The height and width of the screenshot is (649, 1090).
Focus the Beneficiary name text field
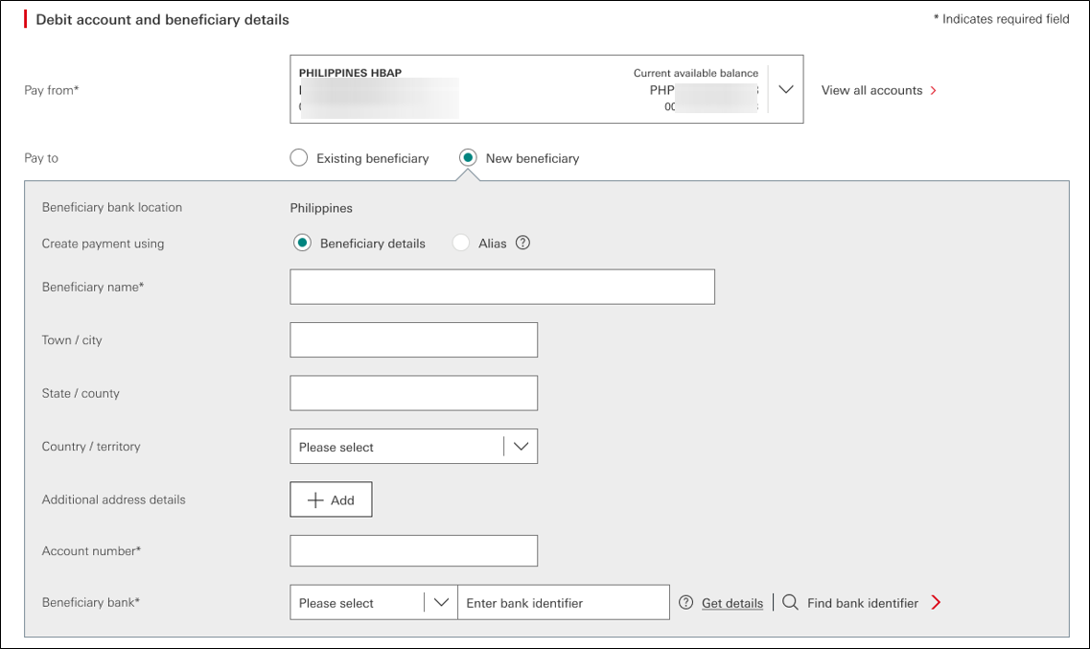click(502, 287)
